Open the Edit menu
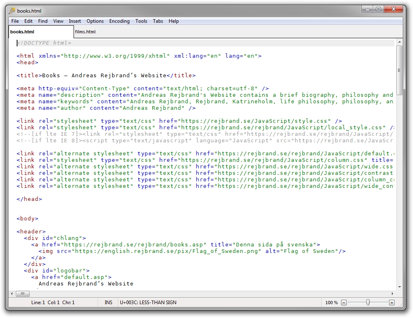 click(28, 21)
